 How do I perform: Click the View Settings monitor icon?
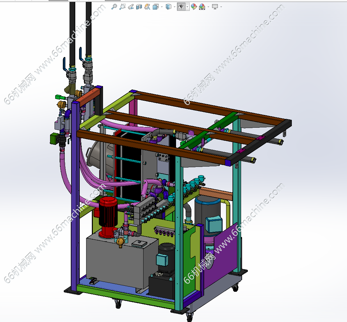pyautogui.click(x=215, y=7)
